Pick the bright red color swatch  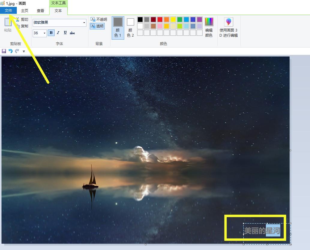pyautogui.click(x=160, y=20)
